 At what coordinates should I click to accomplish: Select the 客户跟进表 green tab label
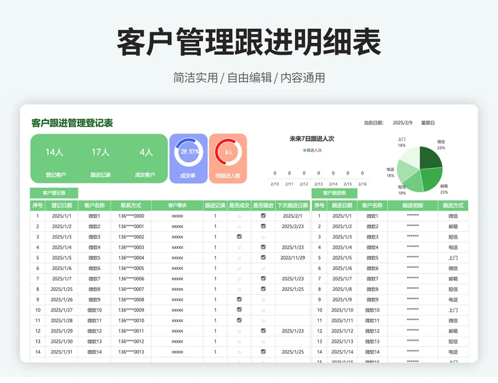(x=334, y=193)
